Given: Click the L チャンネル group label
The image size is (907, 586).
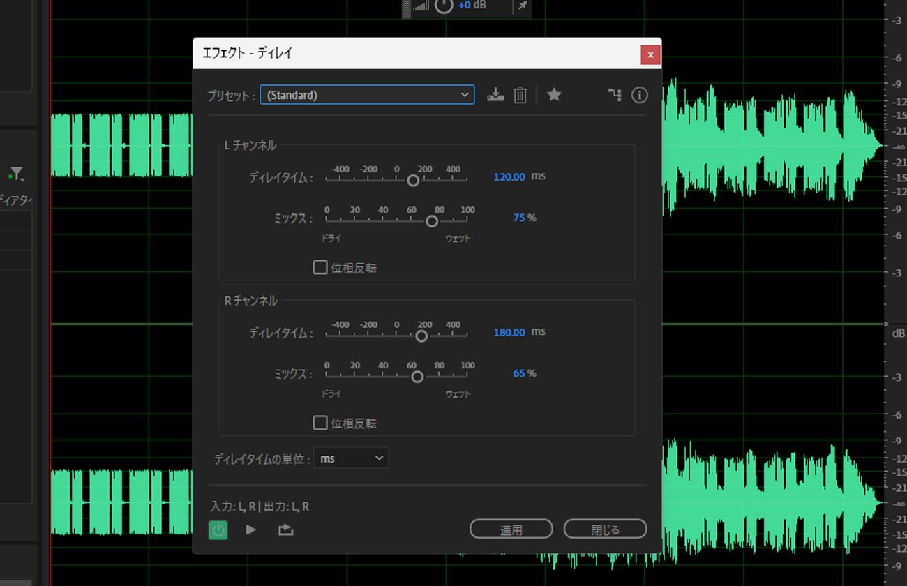Looking at the screenshot, I should [250, 145].
